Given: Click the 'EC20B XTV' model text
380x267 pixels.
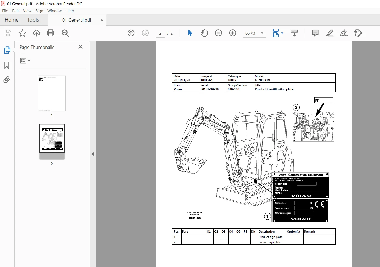Looking at the screenshot, I should pyautogui.click(x=262, y=80).
